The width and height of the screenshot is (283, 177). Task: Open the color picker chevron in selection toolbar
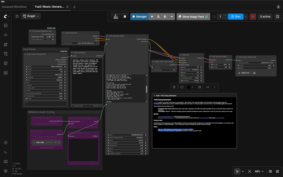coord(193,87)
